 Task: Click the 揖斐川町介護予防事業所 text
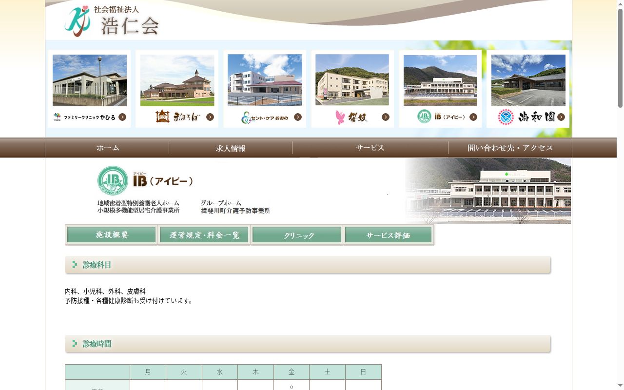click(x=235, y=211)
